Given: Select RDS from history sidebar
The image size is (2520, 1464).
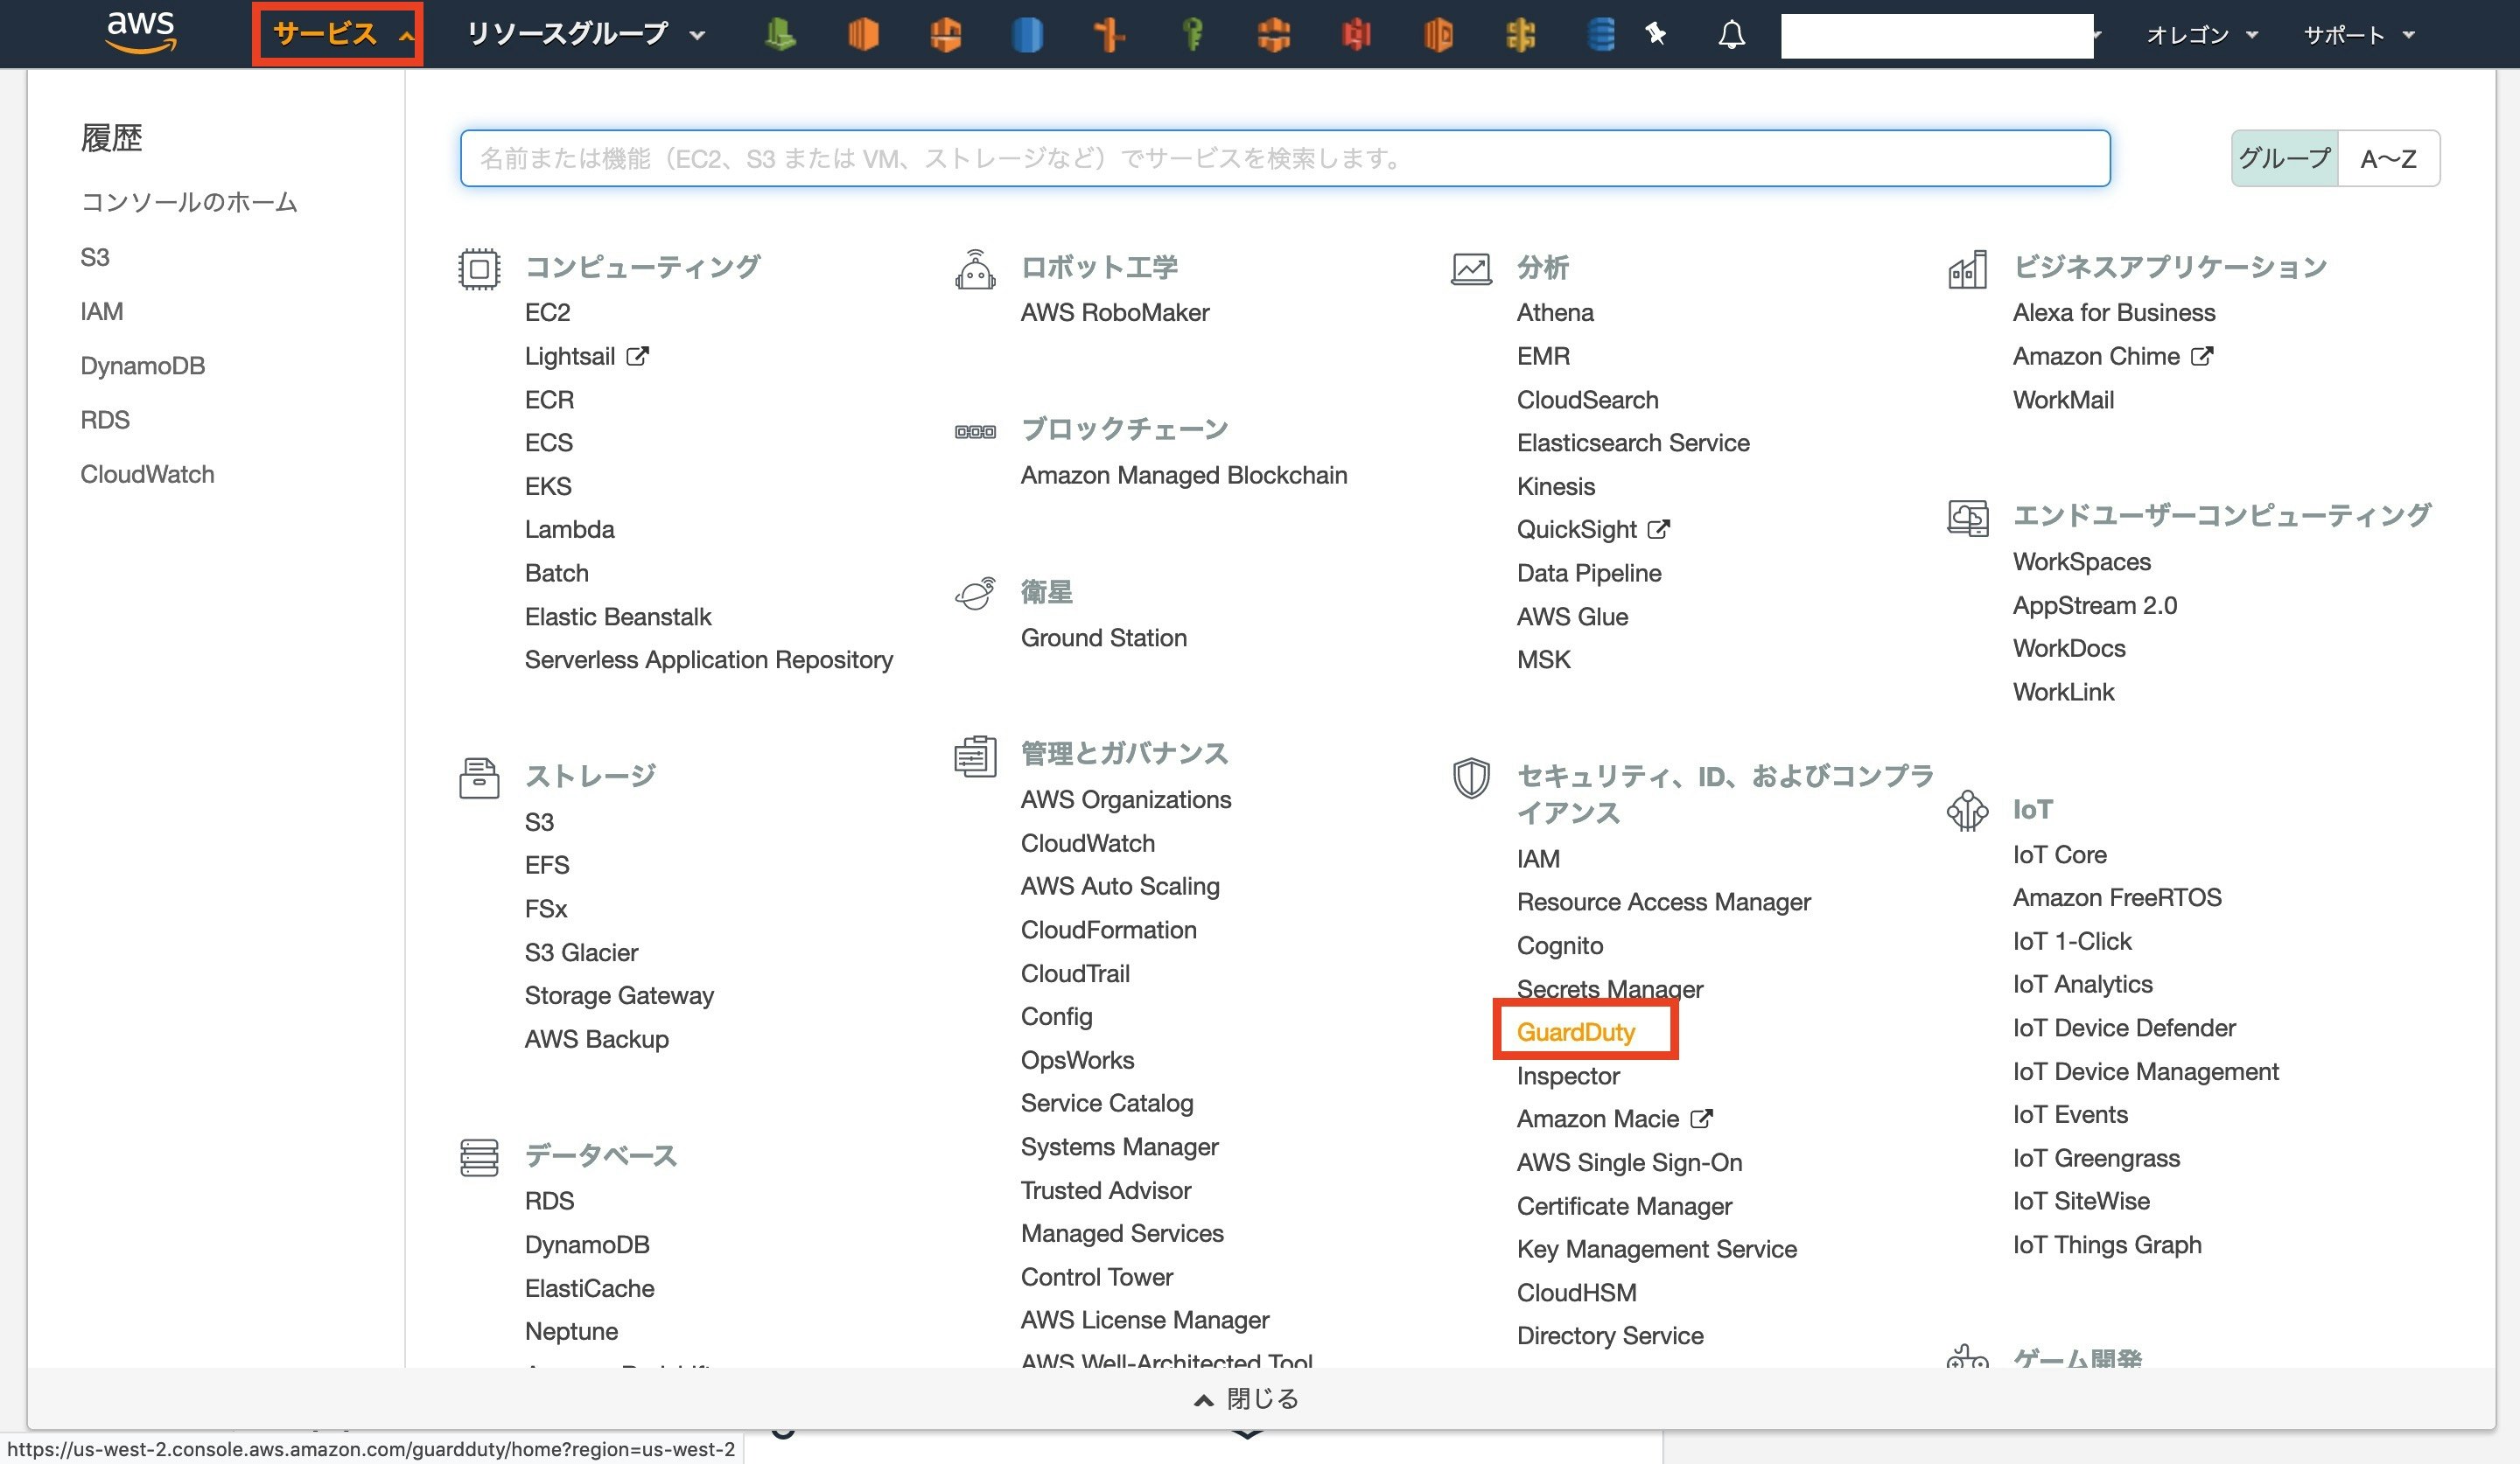Looking at the screenshot, I should click(106, 418).
